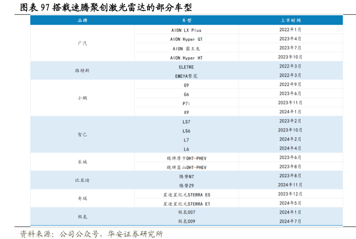356x239 pixels.
Task: Click the 上市时间 column header
Action: coord(290,20)
